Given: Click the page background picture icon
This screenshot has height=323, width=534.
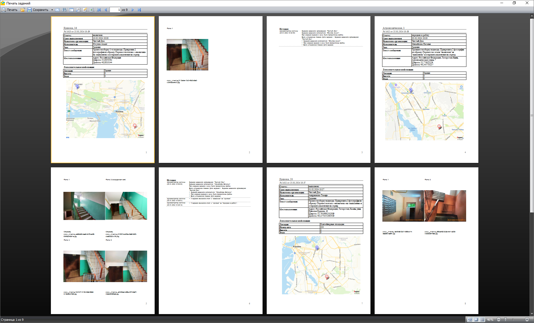Looking at the screenshot, I should click(x=92, y=10).
